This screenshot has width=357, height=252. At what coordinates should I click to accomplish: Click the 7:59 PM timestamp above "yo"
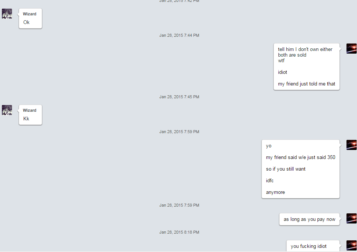[x=179, y=132]
